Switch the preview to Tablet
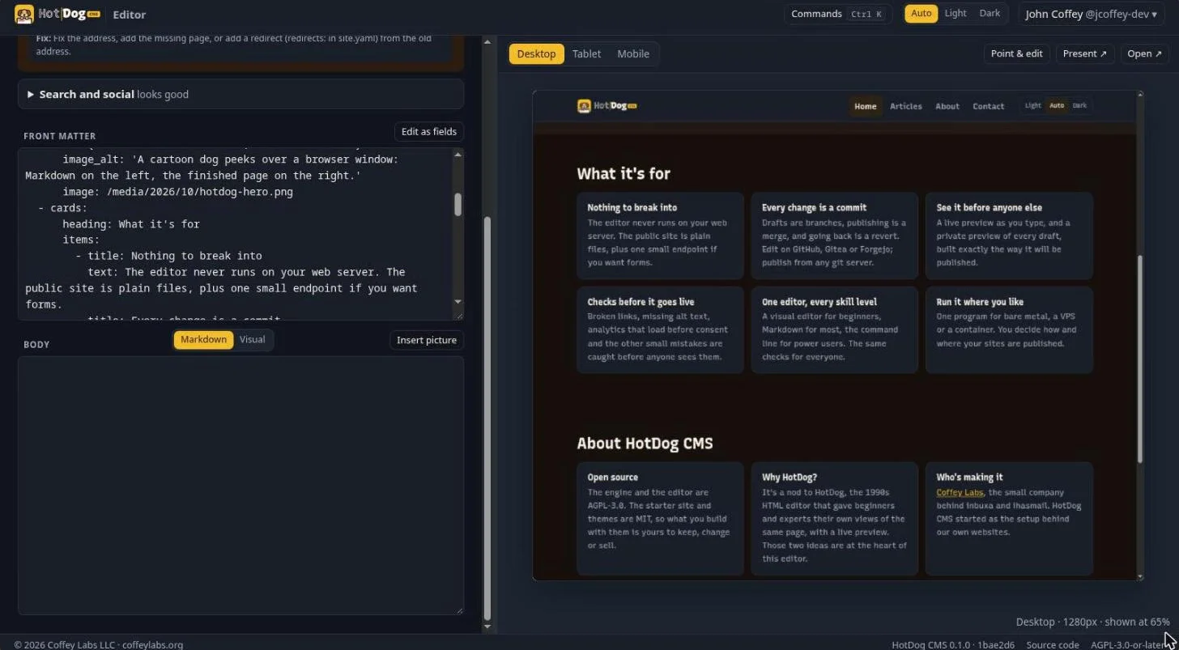 [x=586, y=53]
